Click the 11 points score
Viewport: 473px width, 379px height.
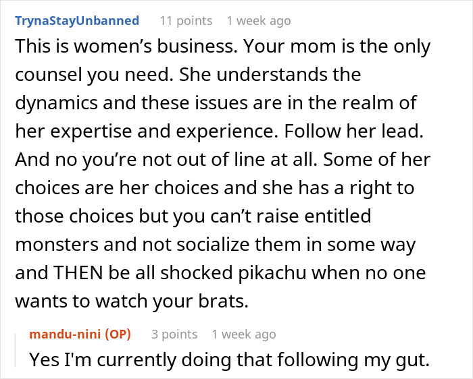(185, 20)
